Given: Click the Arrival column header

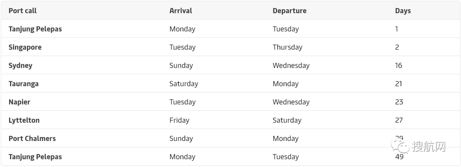Looking at the screenshot, I should click(x=181, y=11).
